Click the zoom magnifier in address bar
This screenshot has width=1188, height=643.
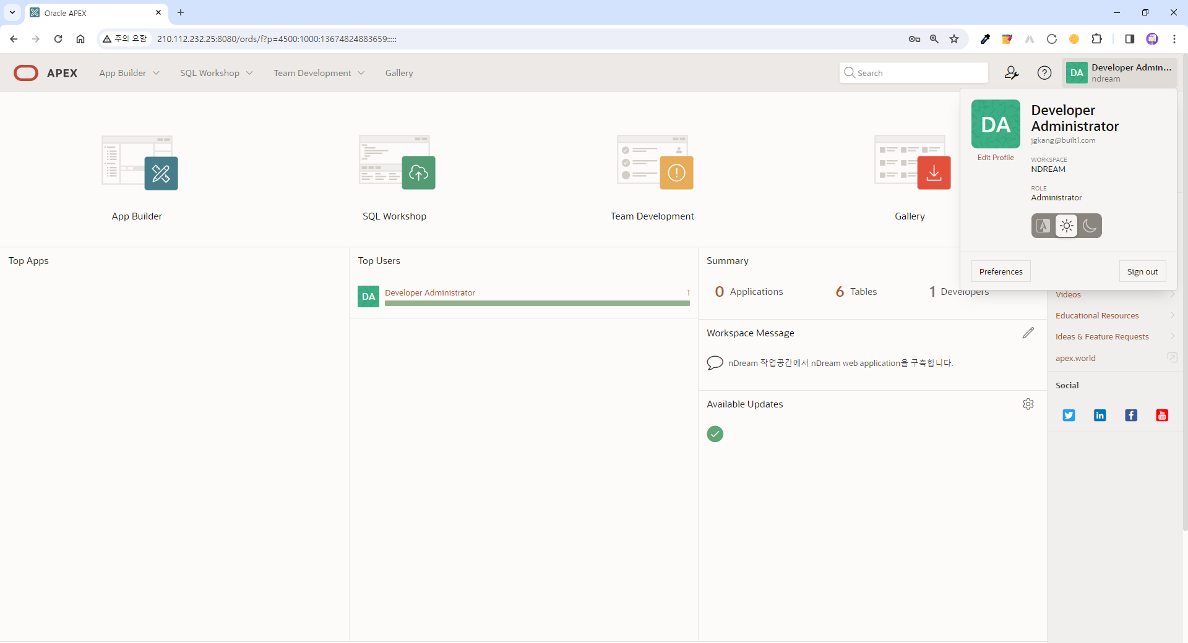coord(934,39)
